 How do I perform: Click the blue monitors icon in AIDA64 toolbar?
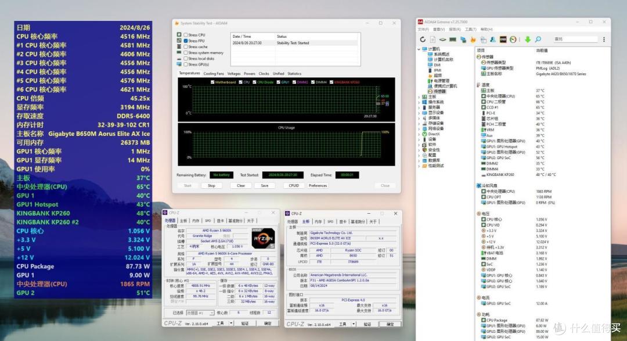point(463,40)
